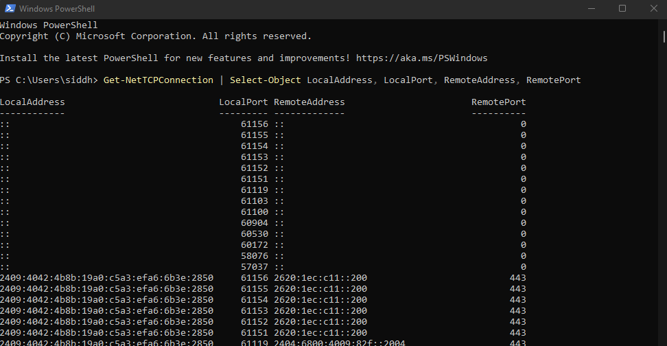Image resolution: width=667 pixels, height=346 pixels.
Task: Click remote port 0 in the 60904 row
Action: (523, 223)
